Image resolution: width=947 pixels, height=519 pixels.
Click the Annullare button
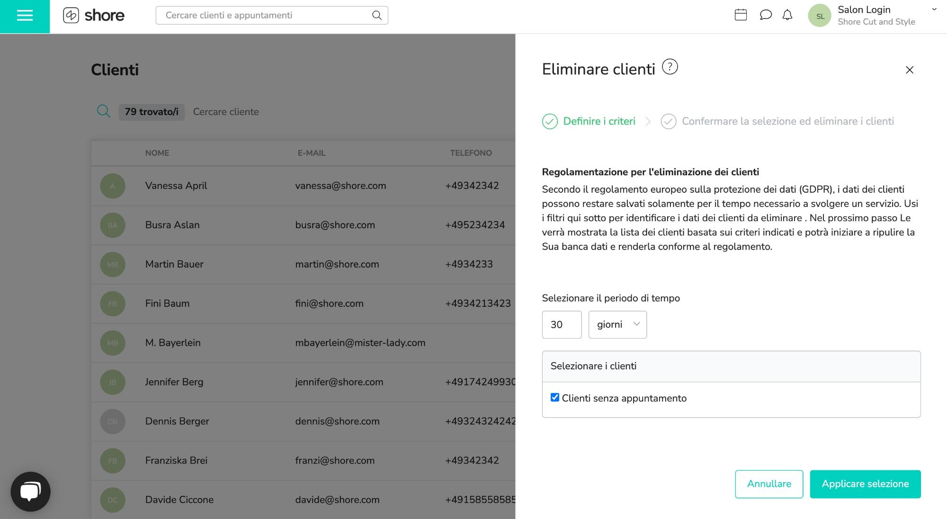[x=768, y=483]
